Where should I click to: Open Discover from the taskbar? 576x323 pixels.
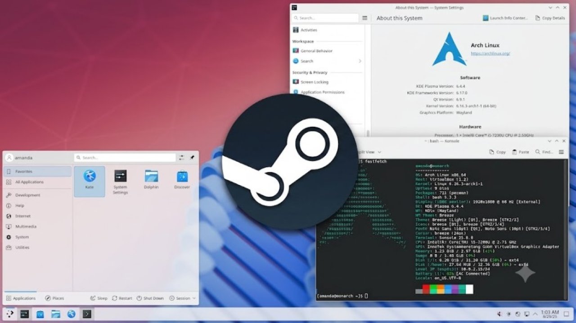40,314
